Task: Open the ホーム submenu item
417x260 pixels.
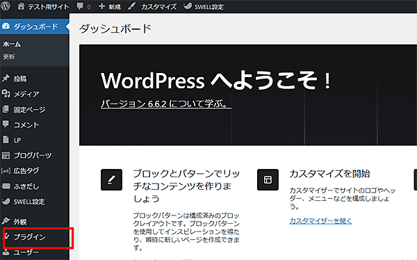Action: (x=12, y=44)
